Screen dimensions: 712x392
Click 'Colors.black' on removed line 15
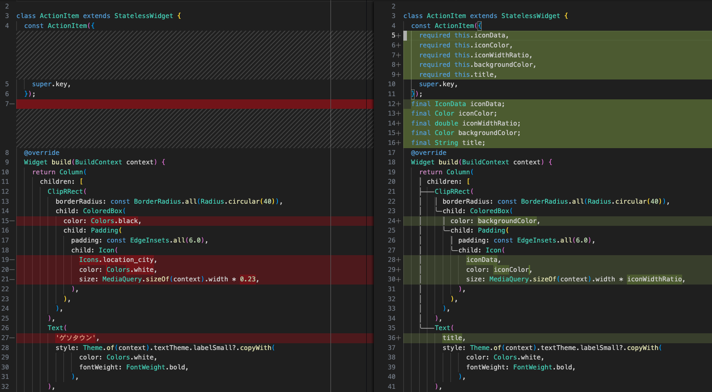coord(115,221)
